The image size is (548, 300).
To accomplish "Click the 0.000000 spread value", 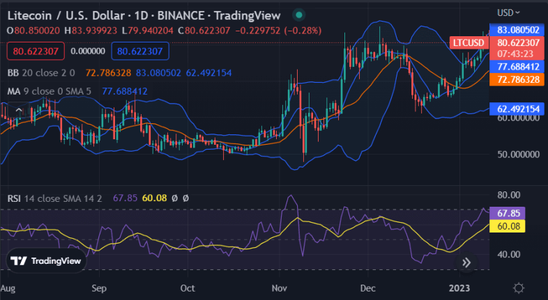I will coord(88,52).
